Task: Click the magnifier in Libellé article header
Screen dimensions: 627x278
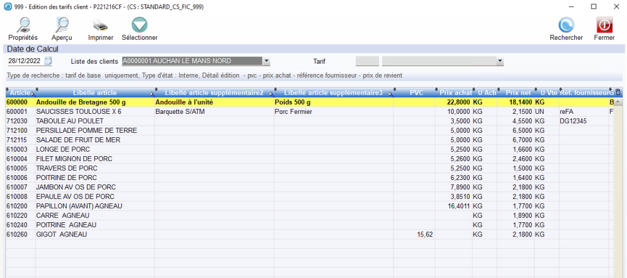Action: pyautogui.click(x=151, y=93)
